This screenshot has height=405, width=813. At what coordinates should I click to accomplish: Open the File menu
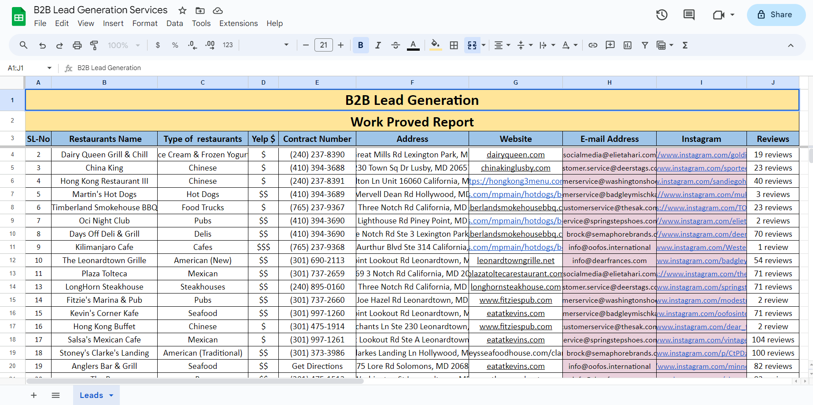tap(40, 23)
